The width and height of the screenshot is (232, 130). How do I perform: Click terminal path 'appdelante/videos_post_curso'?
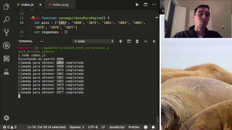point(69,48)
